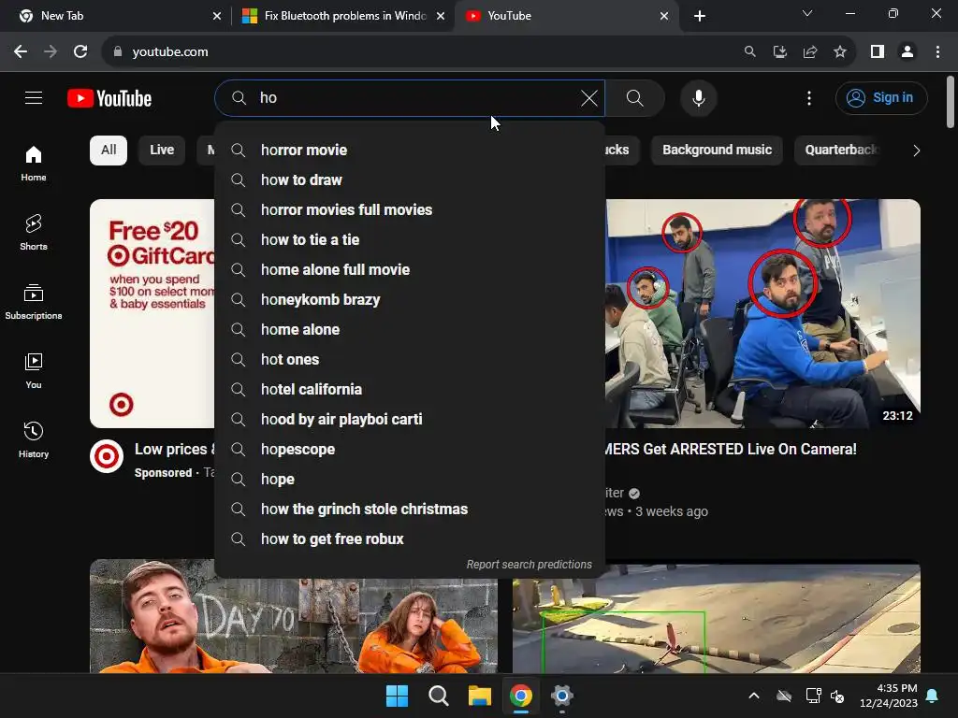Click Report search predictions link

(530, 565)
